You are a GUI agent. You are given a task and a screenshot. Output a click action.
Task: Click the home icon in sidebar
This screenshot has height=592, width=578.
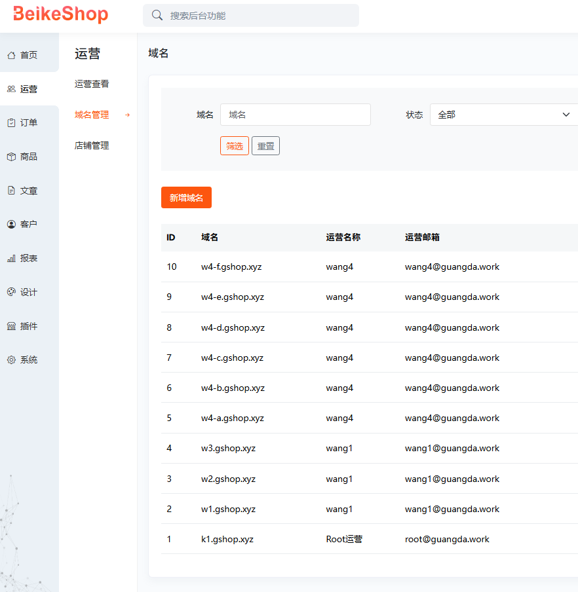point(11,56)
